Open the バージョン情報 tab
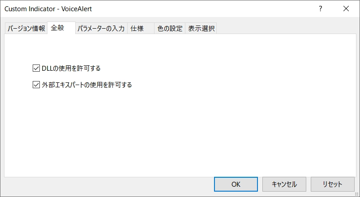The width and height of the screenshot is (360, 197). coord(26,29)
